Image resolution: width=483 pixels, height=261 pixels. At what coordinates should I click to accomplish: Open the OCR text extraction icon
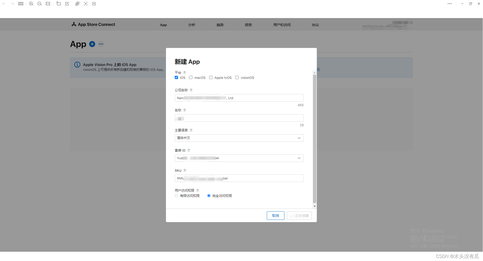pyautogui.click(x=86, y=4)
